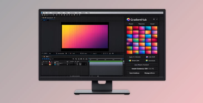Open the view dropdown at the viewer bar's right
The height and width of the screenshot is (103, 203).
point(97,53)
